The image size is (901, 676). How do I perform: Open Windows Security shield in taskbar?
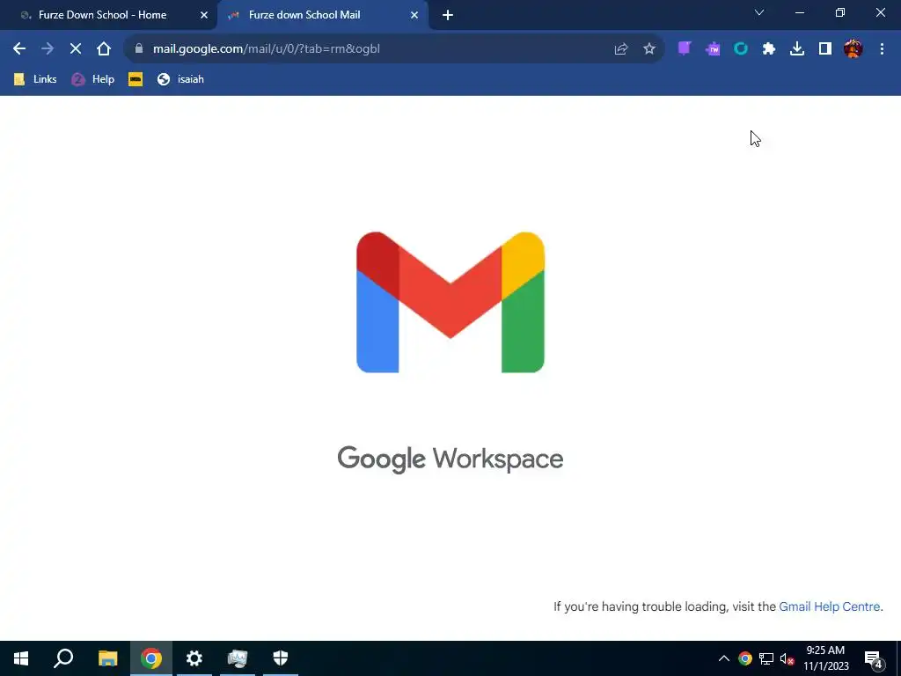click(281, 658)
